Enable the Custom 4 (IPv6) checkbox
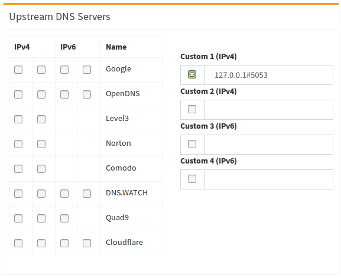Image resolution: width=341 pixels, height=278 pixels. [192, 179]
